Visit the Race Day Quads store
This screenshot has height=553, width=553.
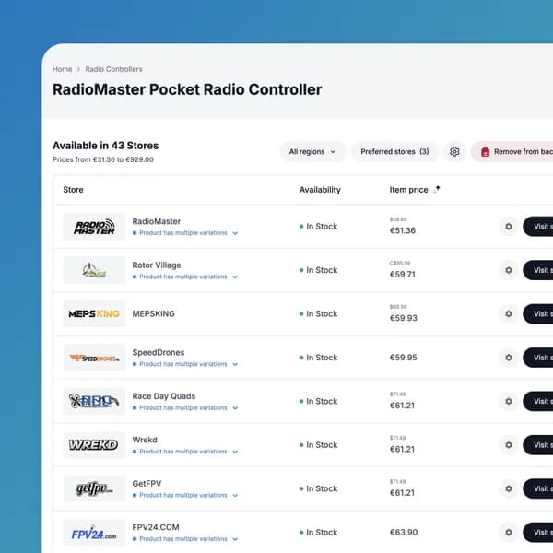[x=538, y=401]
